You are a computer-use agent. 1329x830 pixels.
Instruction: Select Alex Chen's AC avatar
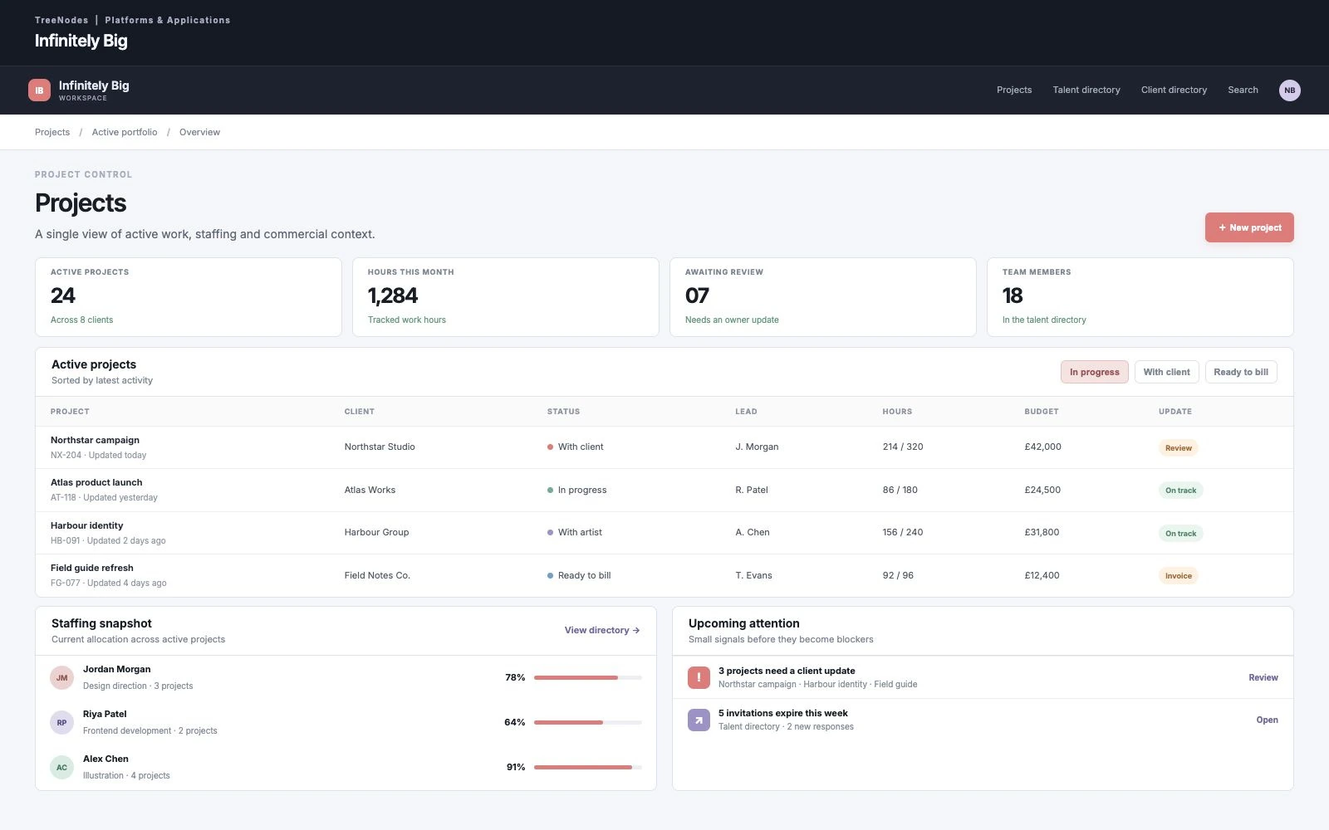tap(61, 767)
